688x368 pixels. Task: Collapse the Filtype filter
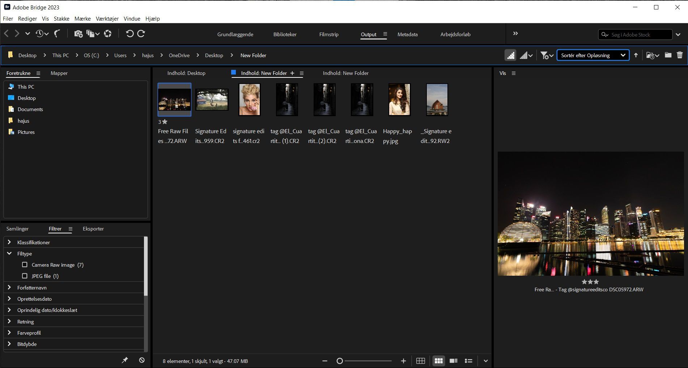click(x=9, y=254)
